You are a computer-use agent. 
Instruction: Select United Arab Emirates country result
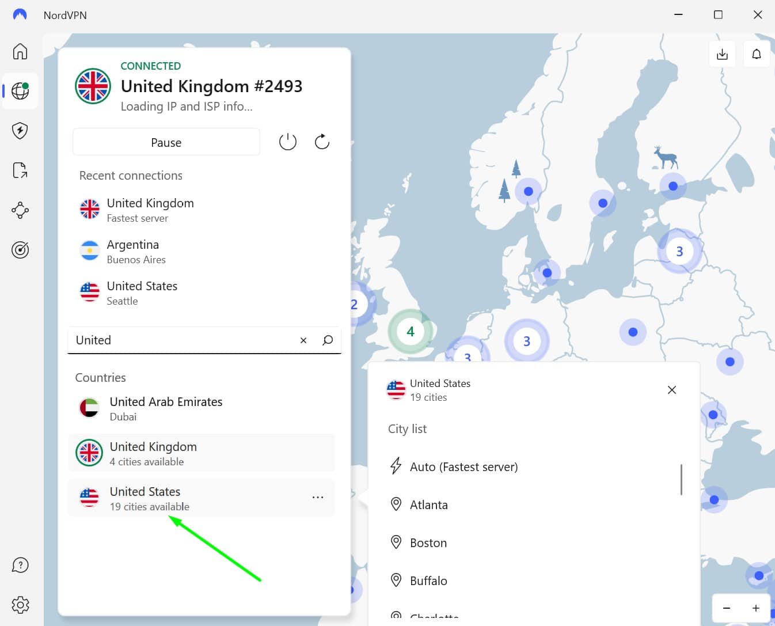[202, 408]
